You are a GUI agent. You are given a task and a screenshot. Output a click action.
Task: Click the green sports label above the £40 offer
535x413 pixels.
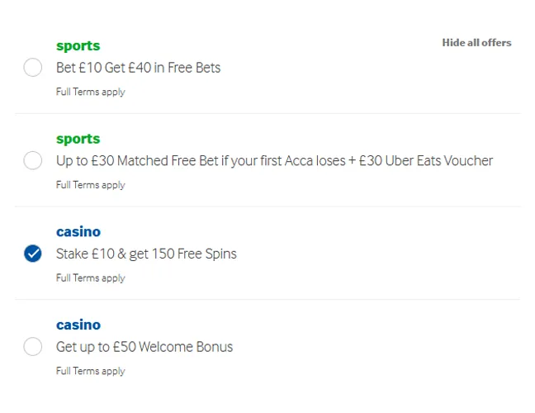point(78,46)
